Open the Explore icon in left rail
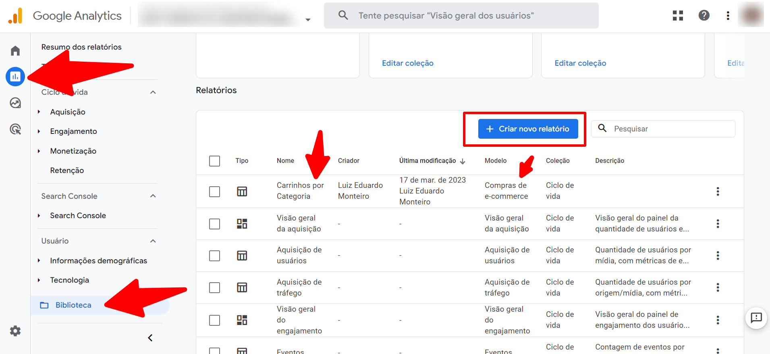Screen dimensions: 770x354 click(15, 103)
